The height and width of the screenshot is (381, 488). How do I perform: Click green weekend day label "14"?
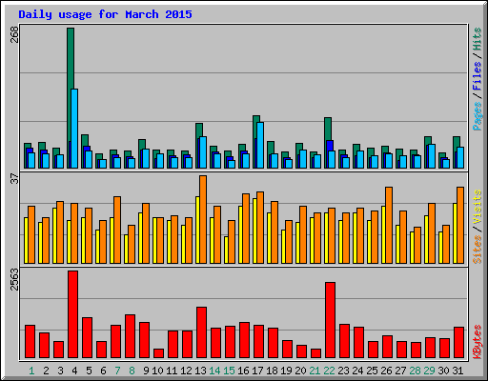coord(214,371)
